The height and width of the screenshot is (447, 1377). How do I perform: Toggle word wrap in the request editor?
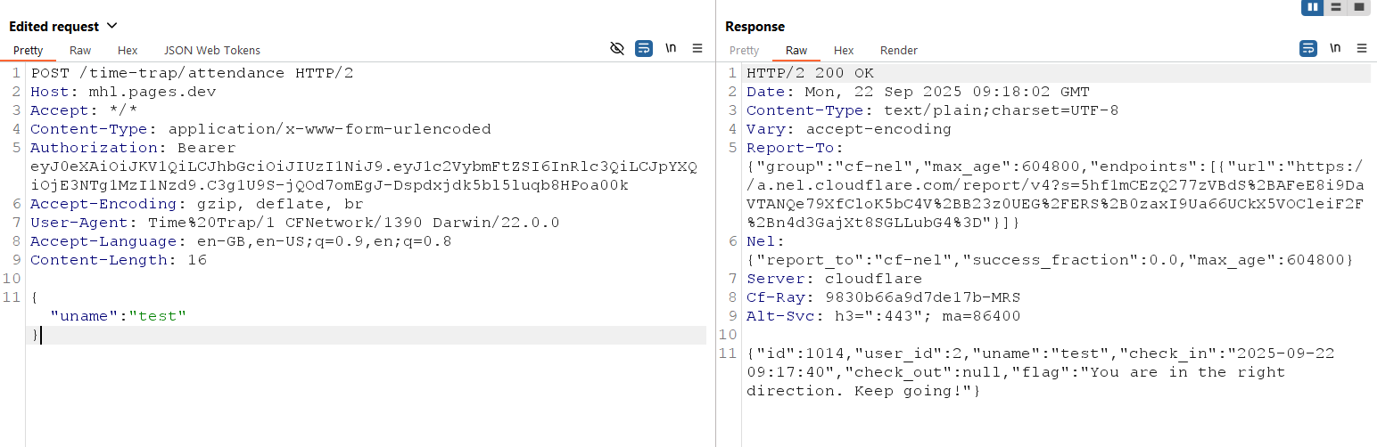click(644, 48)
